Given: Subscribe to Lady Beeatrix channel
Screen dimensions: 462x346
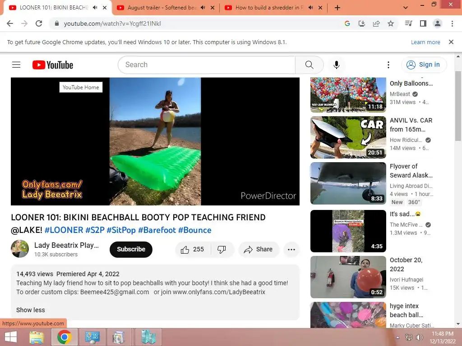Looking at the screenshot, I should (131, 250).
